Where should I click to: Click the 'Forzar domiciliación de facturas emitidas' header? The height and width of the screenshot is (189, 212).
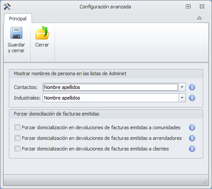[x=106, y=114]
